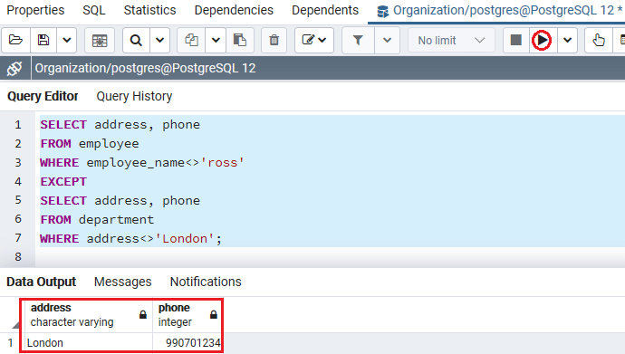Click the Copy icon in the toolbar
Viewport: 625px width, 354px height.
click(x=191, y=40)
